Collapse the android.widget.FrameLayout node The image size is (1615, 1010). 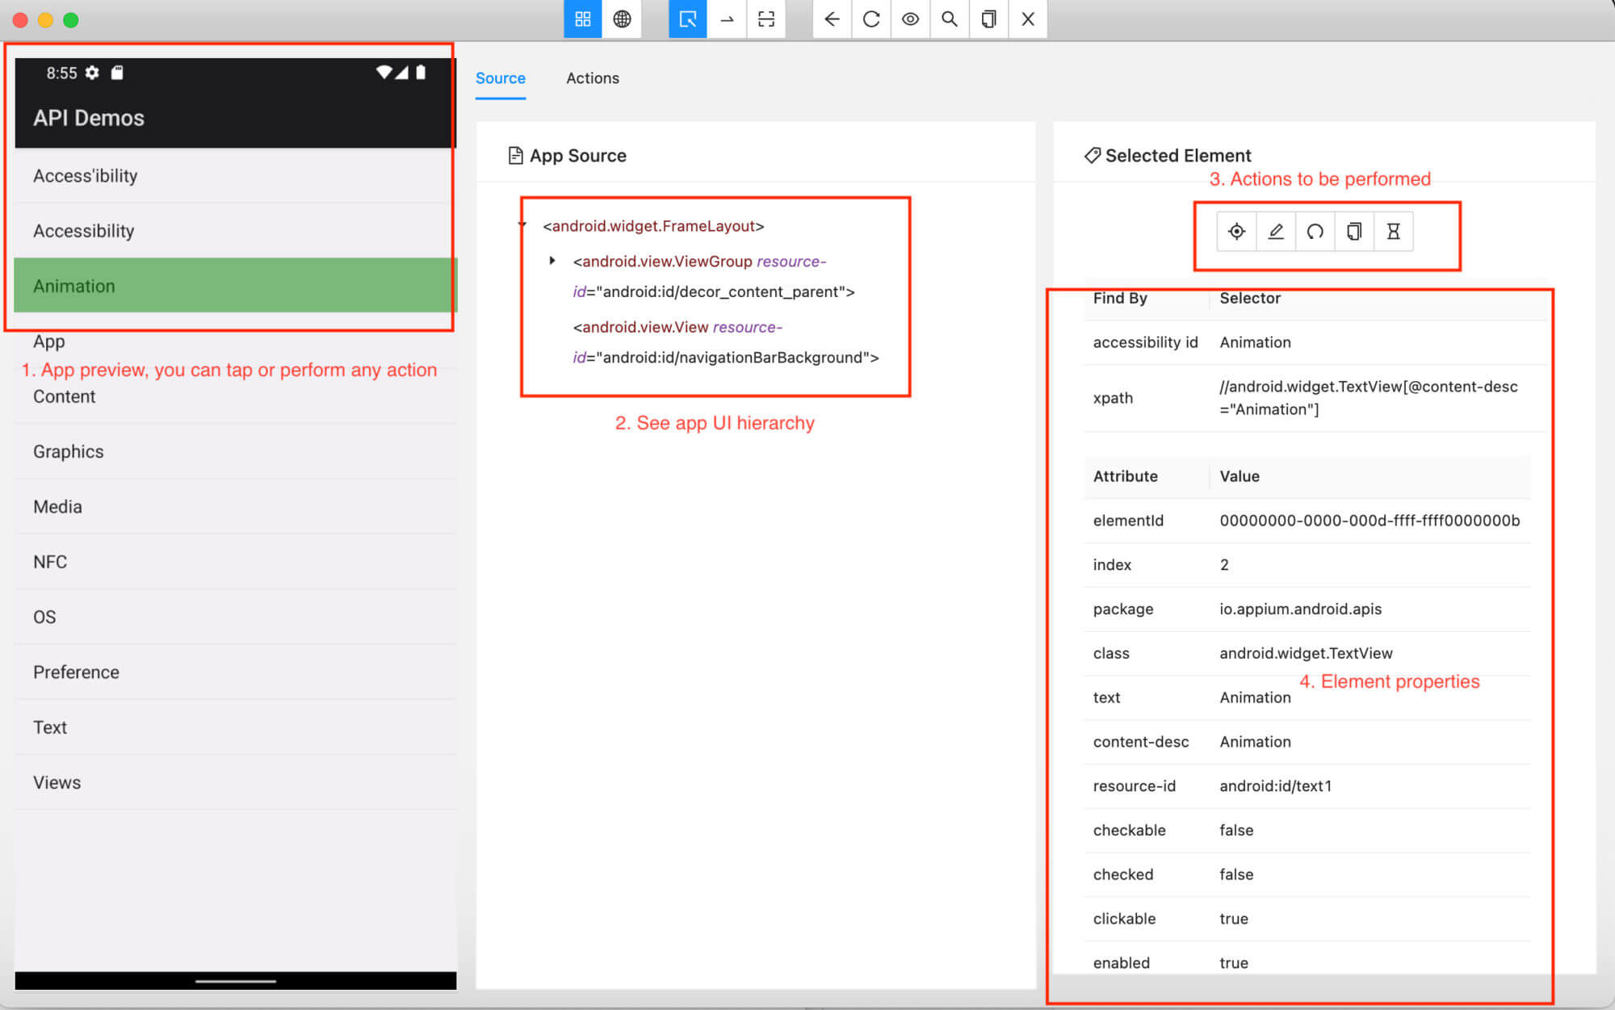click(x=521, y=225)
